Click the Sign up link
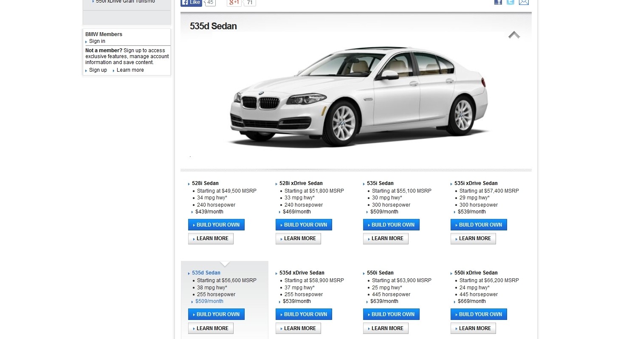This screenshot has width=640, height=339. tap(98, 70)
